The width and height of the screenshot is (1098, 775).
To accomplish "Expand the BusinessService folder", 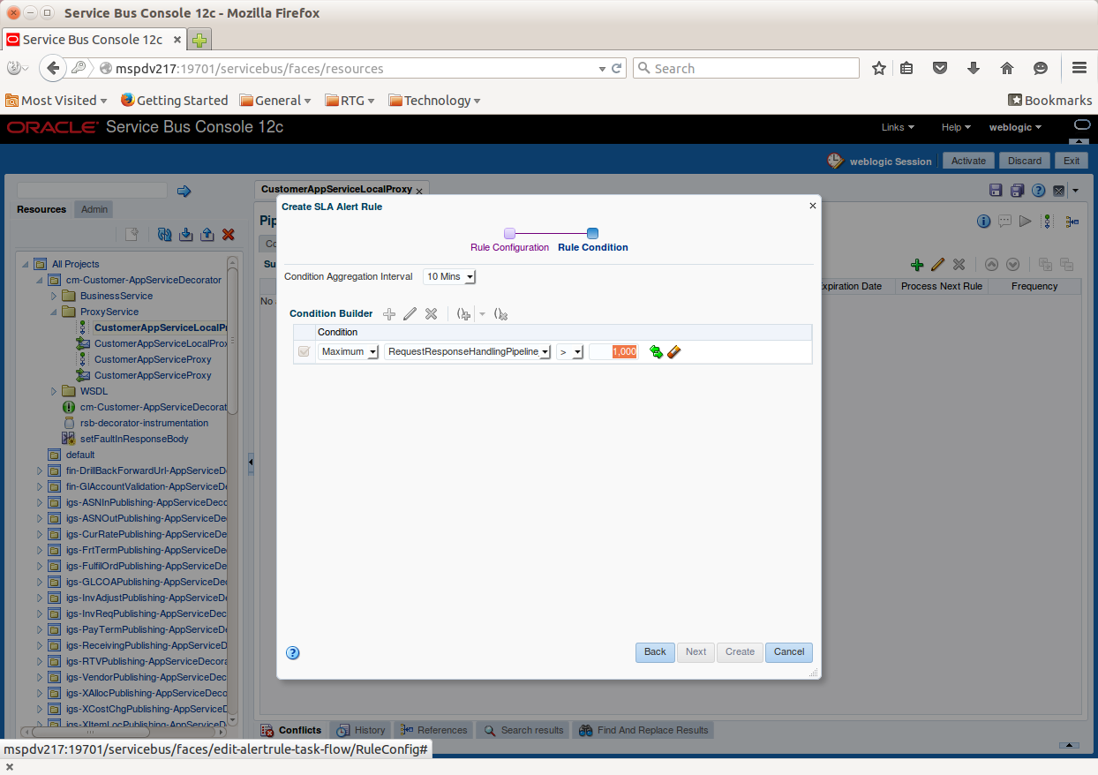I will [x=53, y=296].
